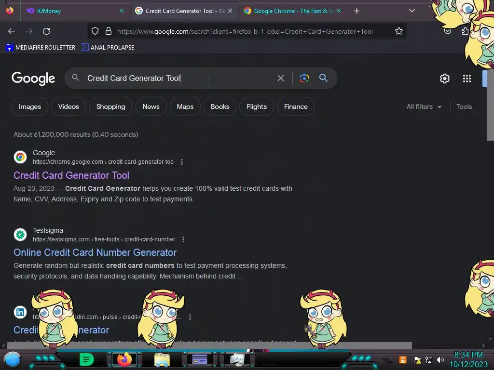Screen dimensions: 494x370
Task: Open the green notes taskbar app
Action: coord(86,359)
